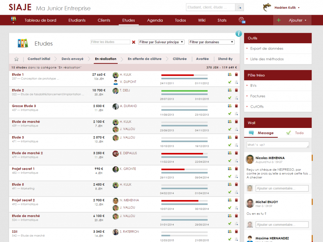The height and width of the screenshot is (242, 323).
Task: Toggle the favorites star beside Contact initial
Action: pos(16,59)
